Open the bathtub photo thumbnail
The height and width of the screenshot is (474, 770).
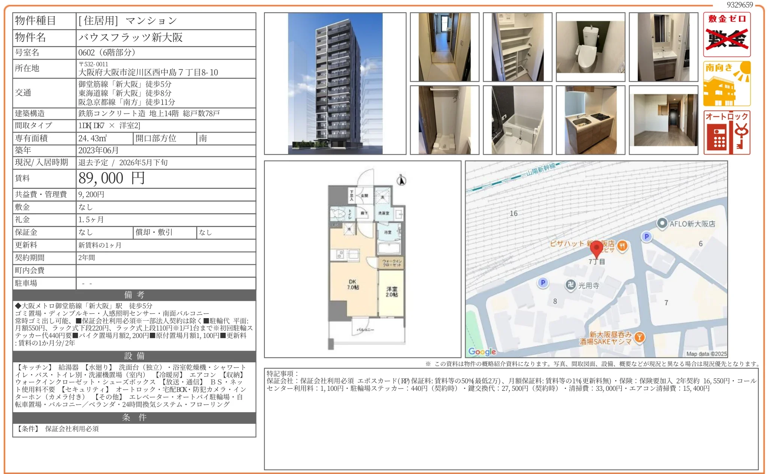[517, 120]
